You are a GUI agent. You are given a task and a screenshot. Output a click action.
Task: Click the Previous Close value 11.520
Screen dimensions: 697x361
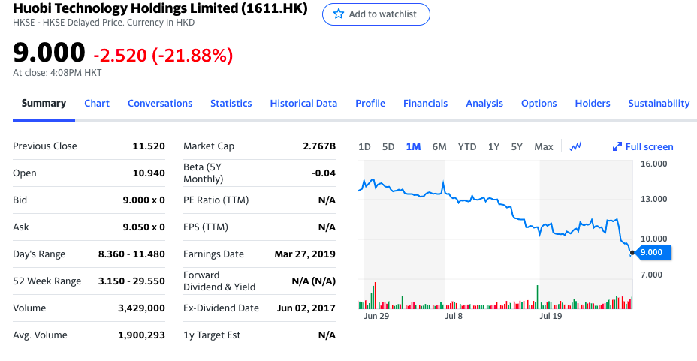(149, 146)
